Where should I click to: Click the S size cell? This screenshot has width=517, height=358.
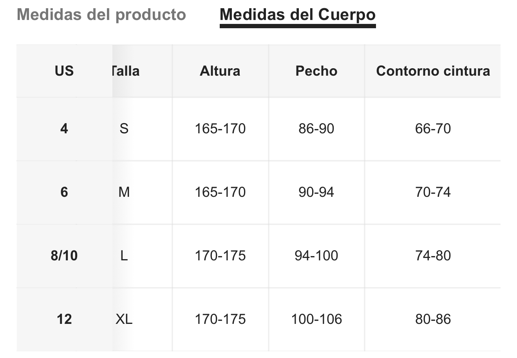pyautogui.click(x=124, y=129)
